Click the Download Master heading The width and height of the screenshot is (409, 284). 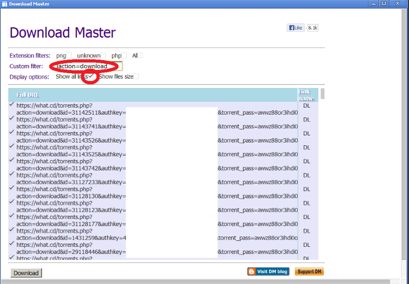point(63,33)
